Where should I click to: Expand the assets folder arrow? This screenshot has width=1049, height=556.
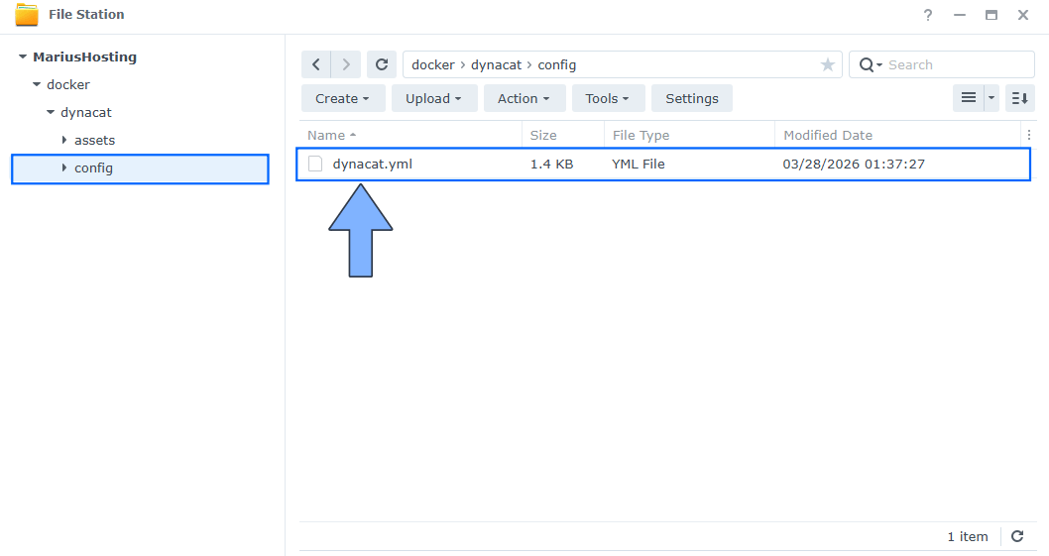pos(64,140)
